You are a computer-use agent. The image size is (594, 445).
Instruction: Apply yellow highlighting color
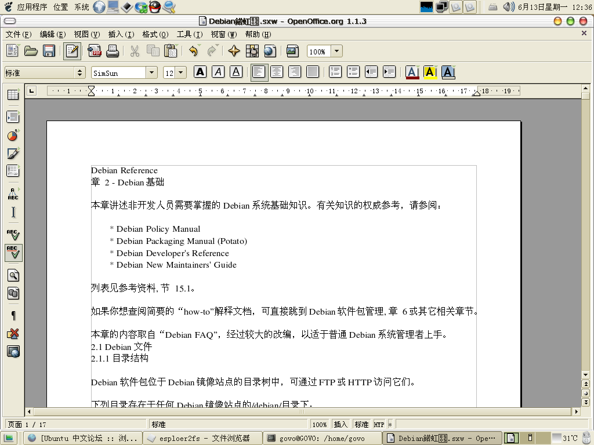(430, 72)
